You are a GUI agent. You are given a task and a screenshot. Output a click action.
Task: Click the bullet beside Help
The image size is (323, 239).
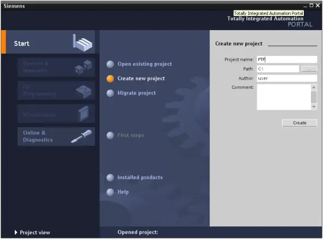tap(110, 192)
